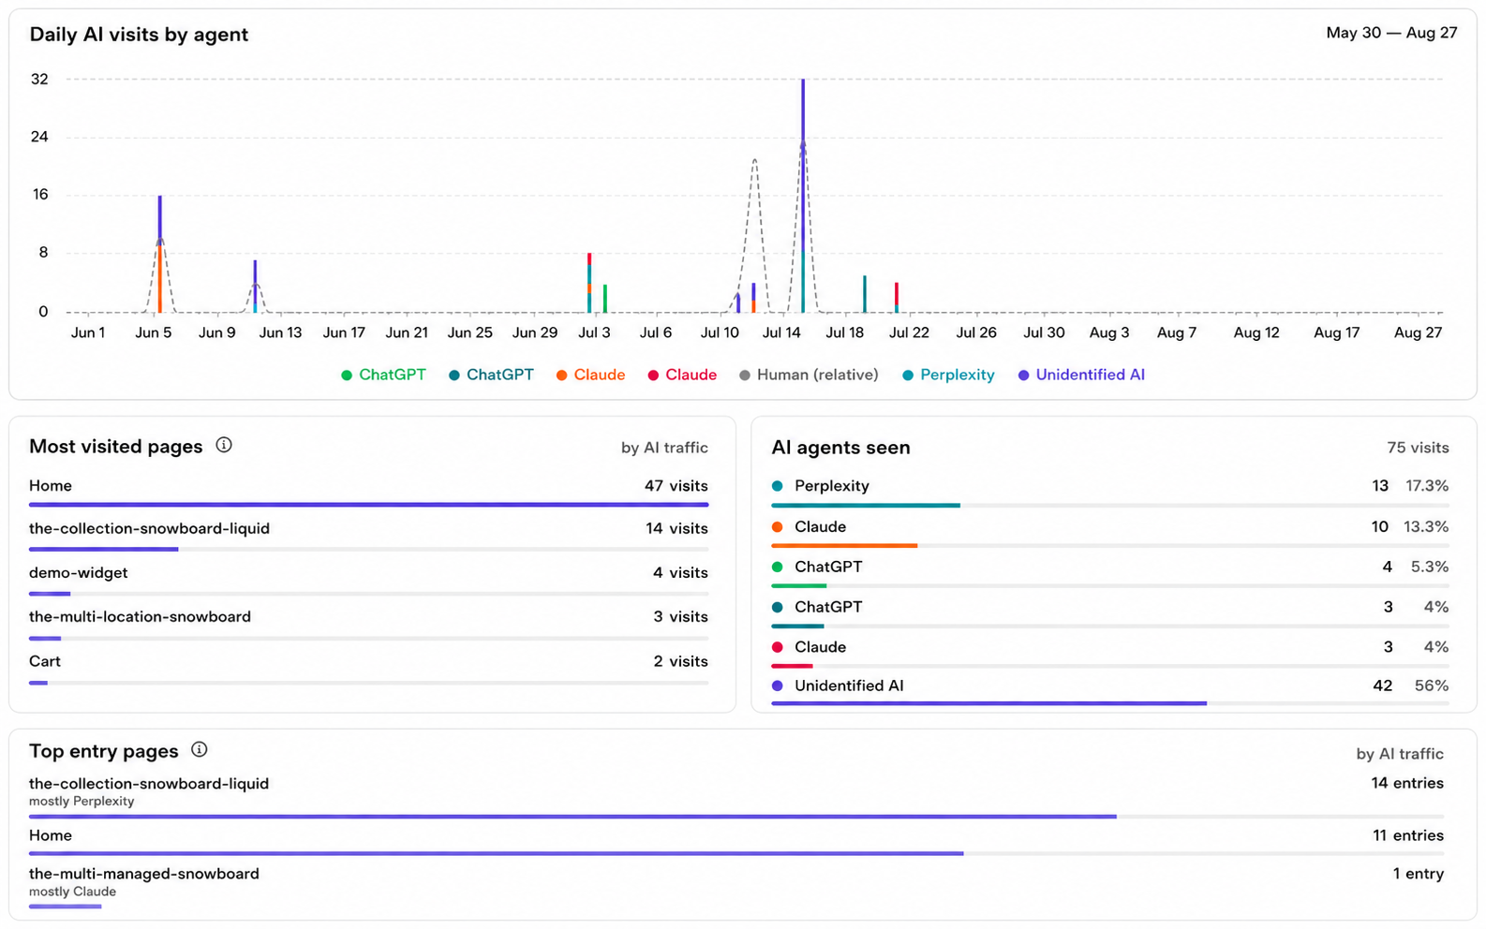The height and width of the screenshot is (929, 1486).
Task: Click the Unidentified AI 56% progress bar
Action: pos(1110,703)
